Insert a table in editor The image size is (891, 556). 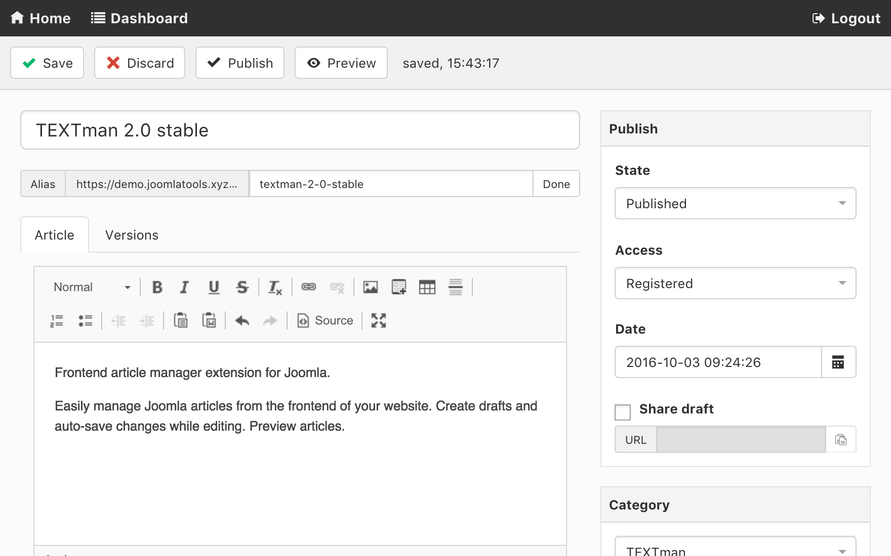427,287
